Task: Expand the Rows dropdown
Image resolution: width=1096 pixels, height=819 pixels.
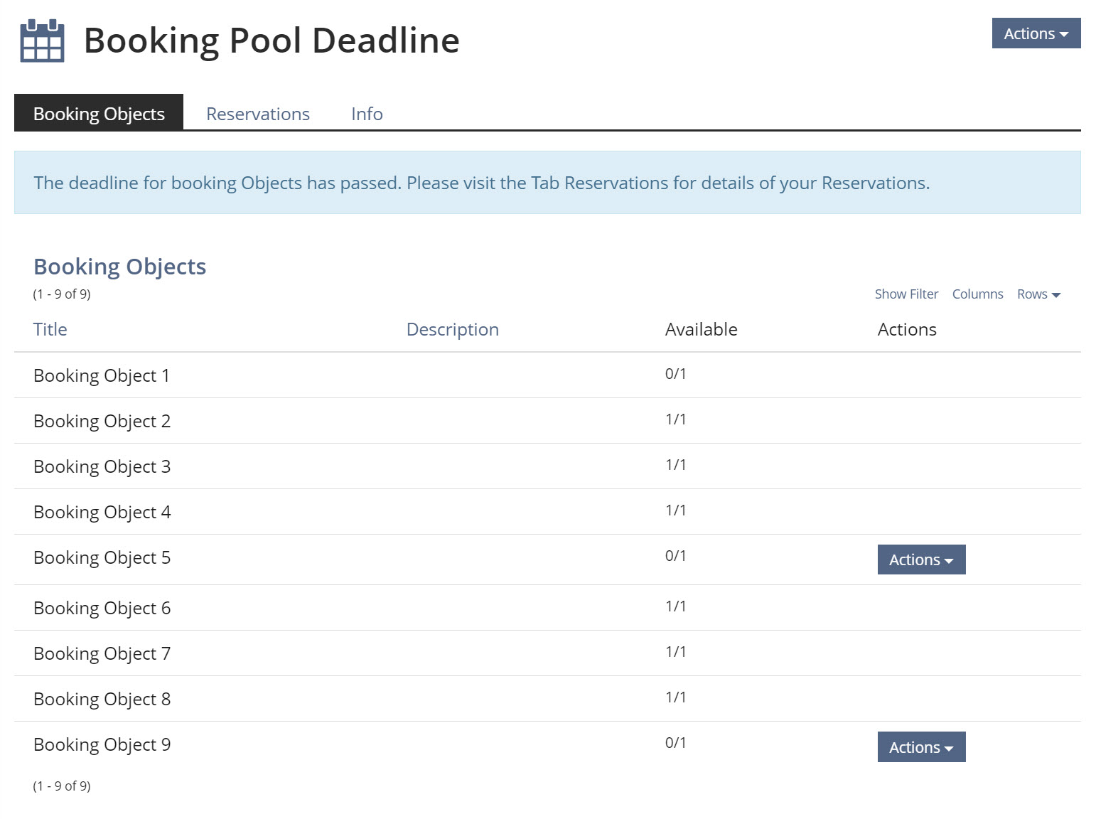Action: (1038, 294)
